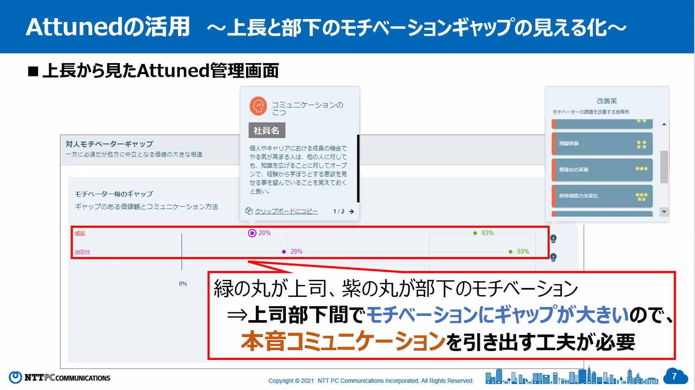
Task: Select the 社員名 label on the tips card
Action: coord(267,130)
